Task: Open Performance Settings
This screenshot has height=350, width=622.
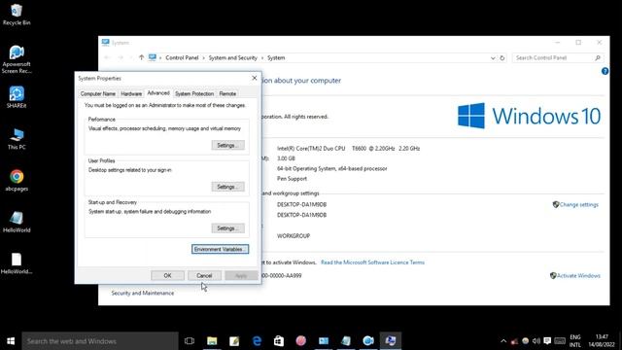Action: (x=227, y=145)
